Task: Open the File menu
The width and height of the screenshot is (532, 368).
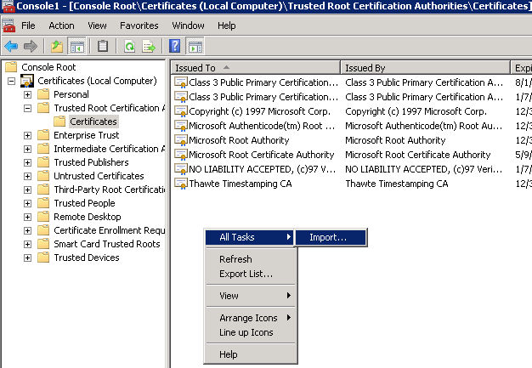Action: 28,25
